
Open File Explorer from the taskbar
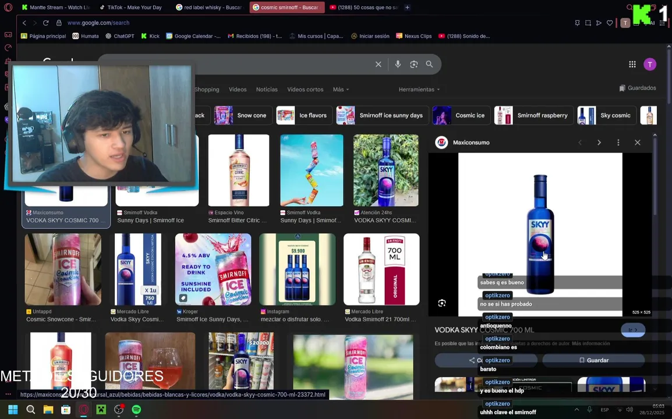[x=48, y=410]
